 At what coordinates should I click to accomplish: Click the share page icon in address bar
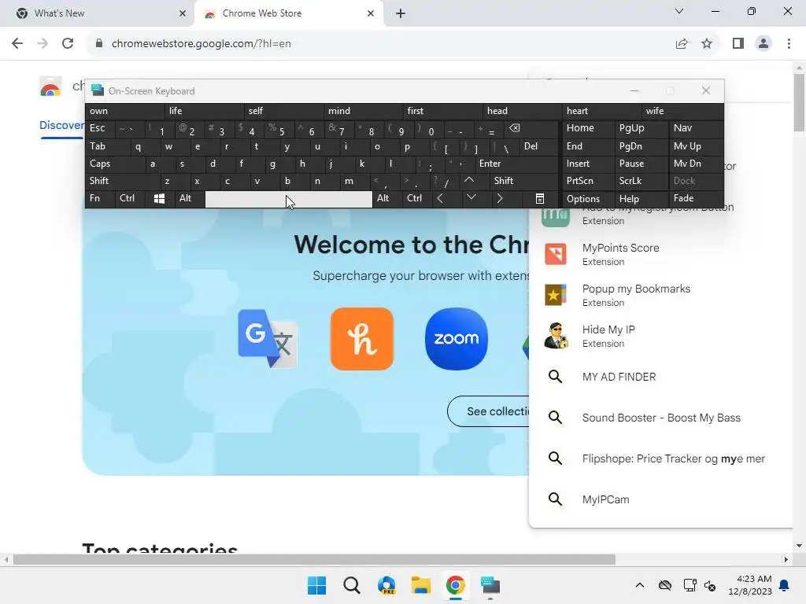[682, 44]
